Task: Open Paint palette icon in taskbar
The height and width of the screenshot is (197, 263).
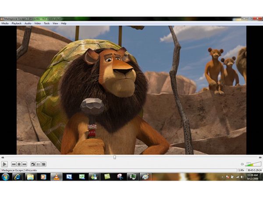Action: 145,177
